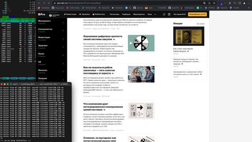Open the Extensions puzzle menu
The width and height of the screenshot is (252, 142).
click(230, 3)
